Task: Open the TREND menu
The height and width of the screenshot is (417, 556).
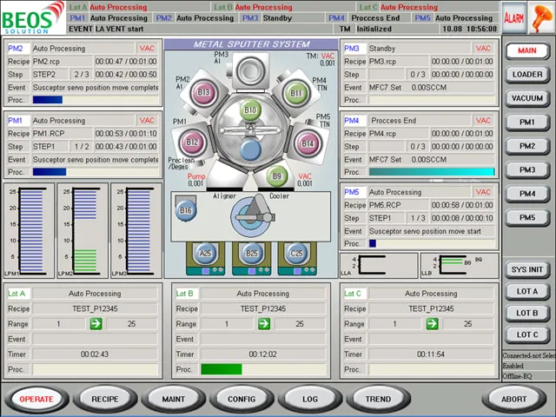Action: tap(379, 399)
